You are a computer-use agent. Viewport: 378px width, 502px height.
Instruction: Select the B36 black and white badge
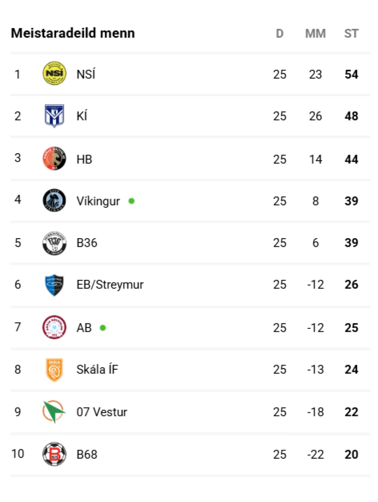click(54, 243)
